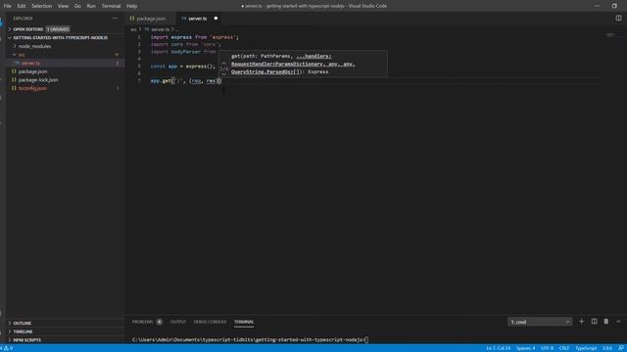Click the Problems count badge

[159, 322]
